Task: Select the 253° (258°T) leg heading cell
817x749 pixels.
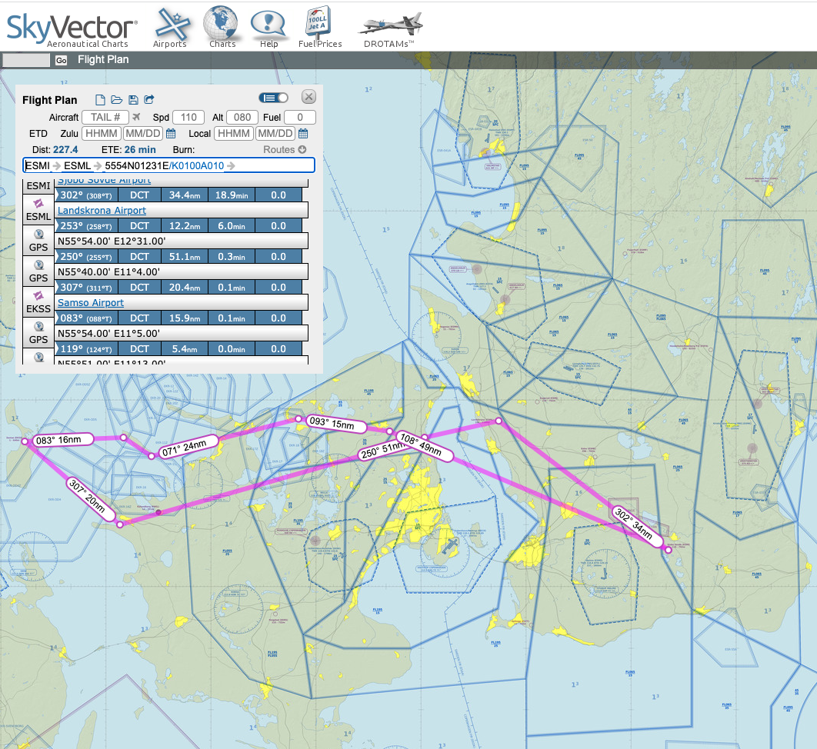Action: pyautogui.click(x=86, y=226)
